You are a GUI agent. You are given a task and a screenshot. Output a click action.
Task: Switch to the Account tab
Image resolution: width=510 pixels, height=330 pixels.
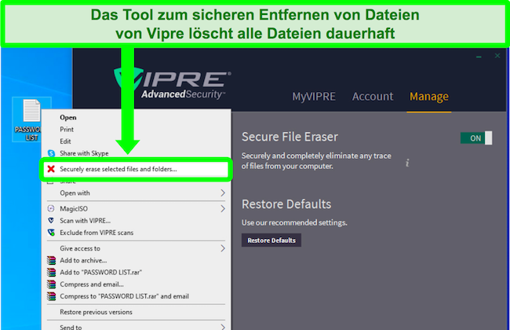click(x=373, y=97)
